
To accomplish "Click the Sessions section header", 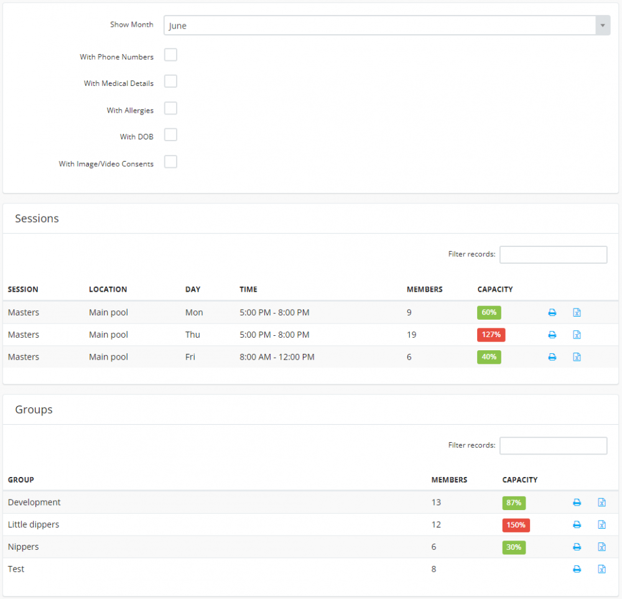I will click(x=37, y=218).
